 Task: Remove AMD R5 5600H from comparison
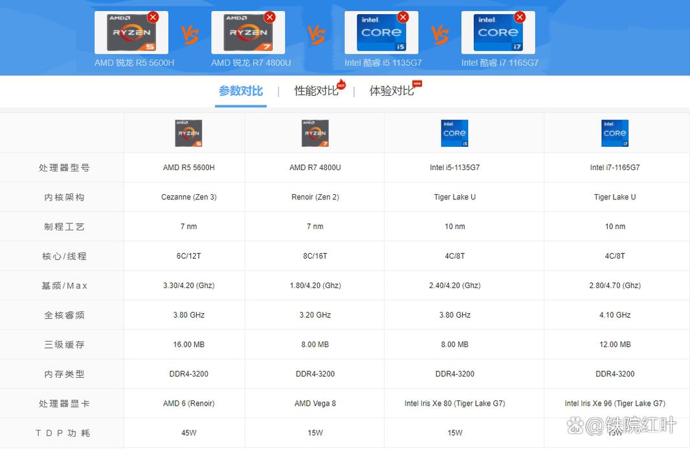(153, 17)
